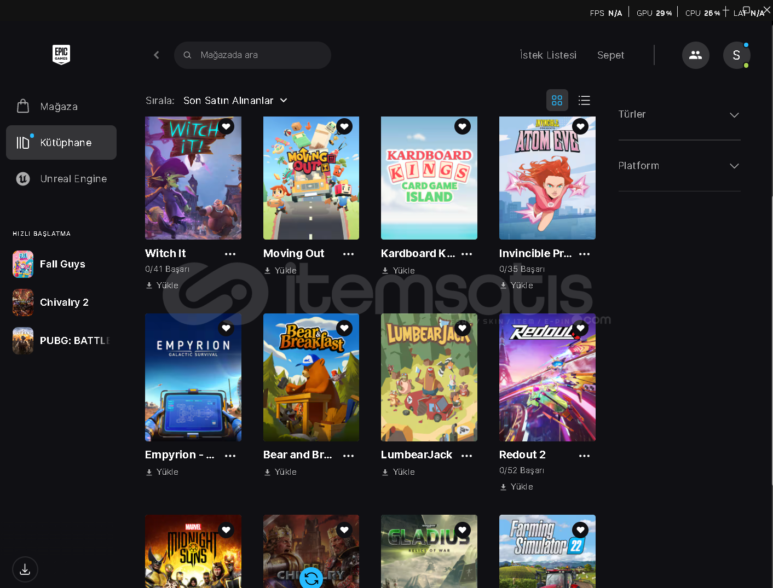Screen dimensions: 773x588
Task: Open the Farming Simulator 22 cover art
Action: pos(547,551)
